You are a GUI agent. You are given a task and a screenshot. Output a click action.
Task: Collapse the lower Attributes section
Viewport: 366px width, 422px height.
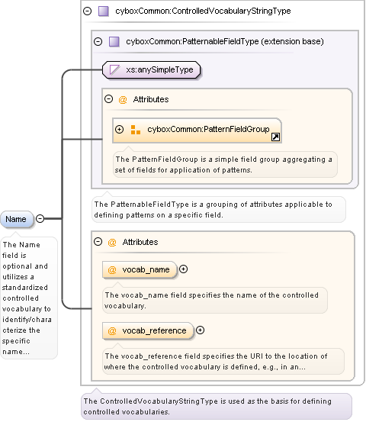click(98, 241)
